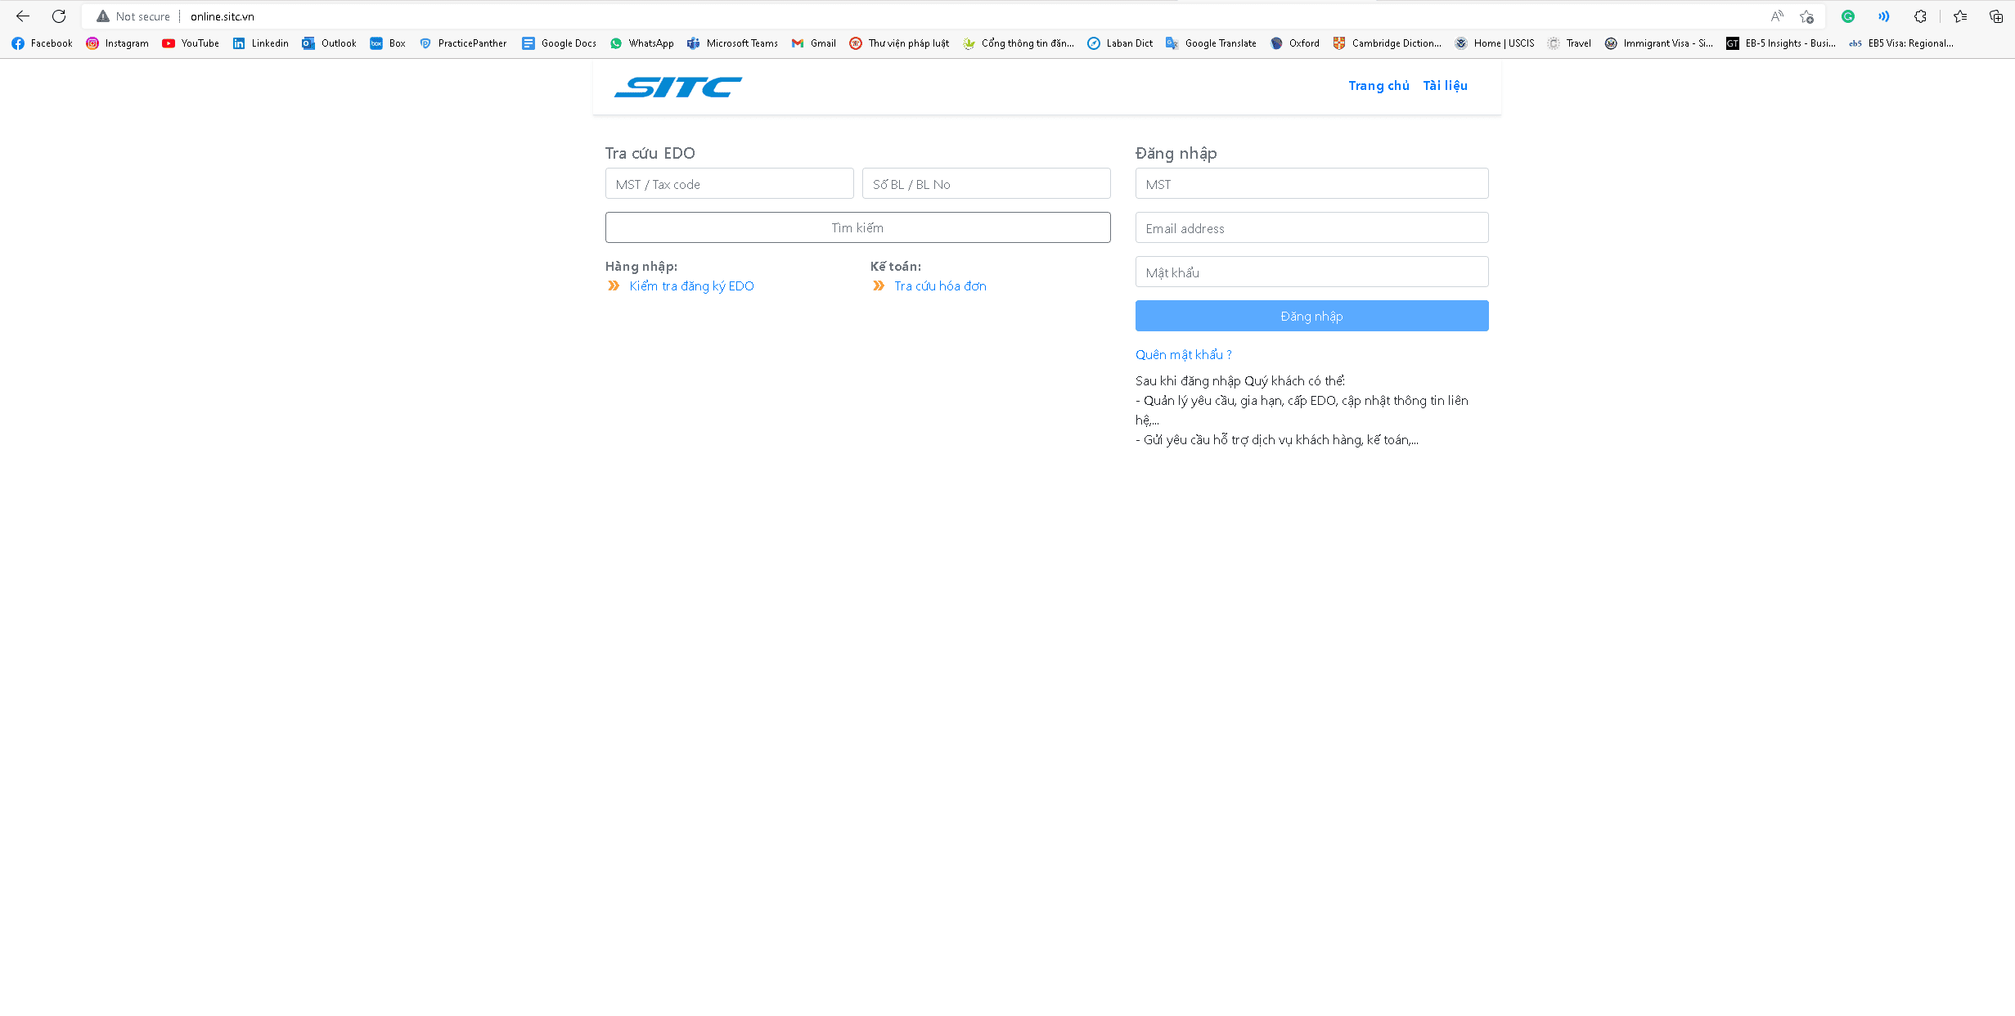Viewport: 2015px width, 1016px height.
Task: Click the Not secure warning icon
Action: [x=103, y=16]
